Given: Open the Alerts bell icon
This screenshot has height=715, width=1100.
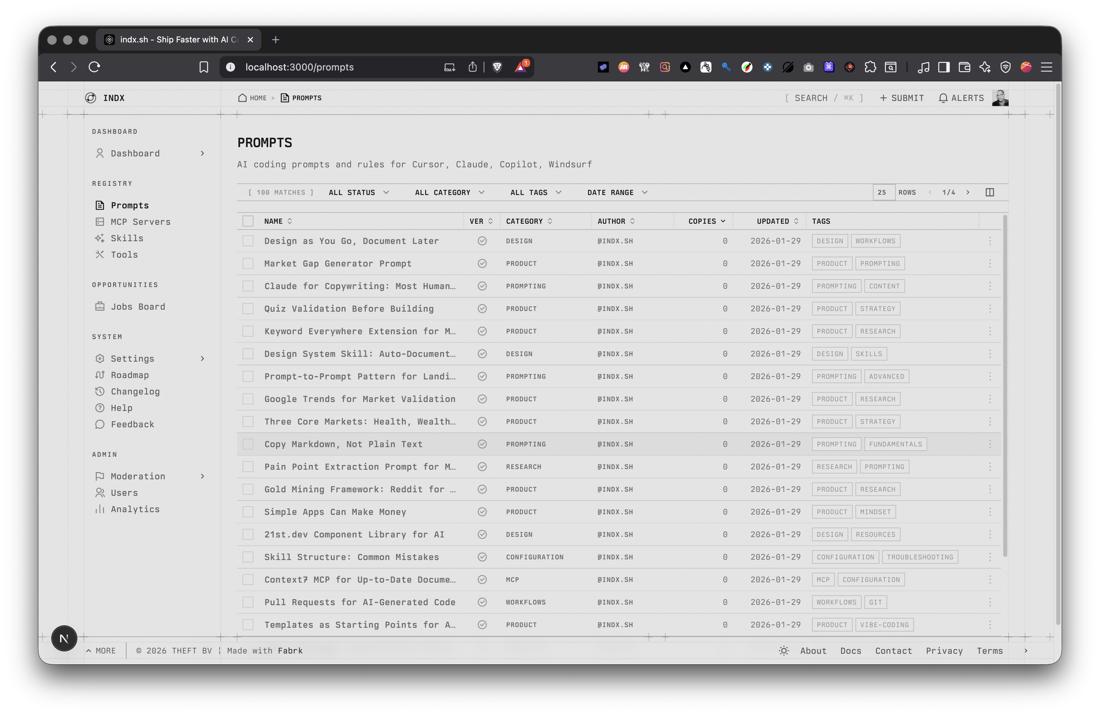Looking at the screenshot, I should (x=943, y=98).
